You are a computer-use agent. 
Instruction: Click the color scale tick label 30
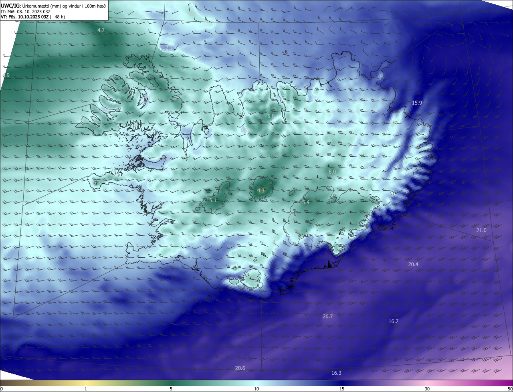(427, 389)
